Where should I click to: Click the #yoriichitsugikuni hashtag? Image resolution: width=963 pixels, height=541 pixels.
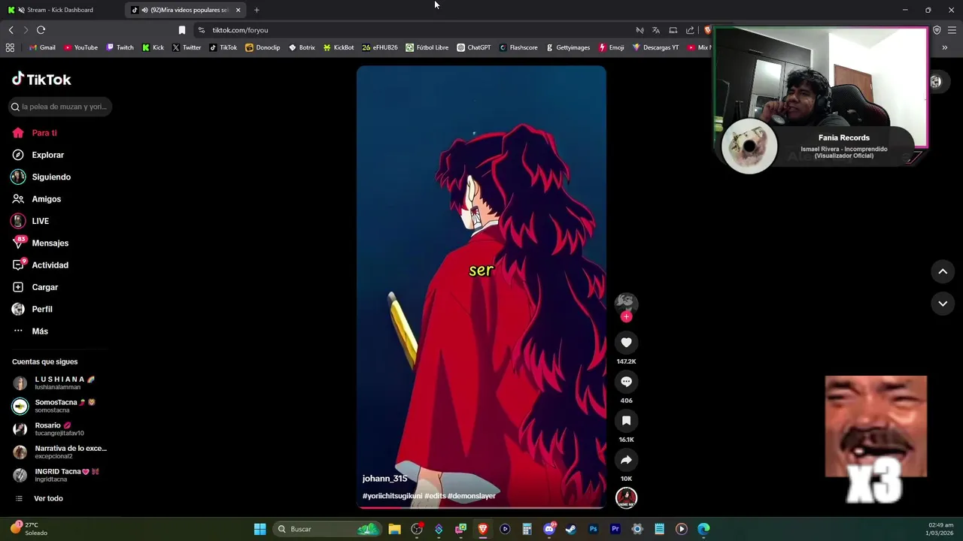(392, 496)
